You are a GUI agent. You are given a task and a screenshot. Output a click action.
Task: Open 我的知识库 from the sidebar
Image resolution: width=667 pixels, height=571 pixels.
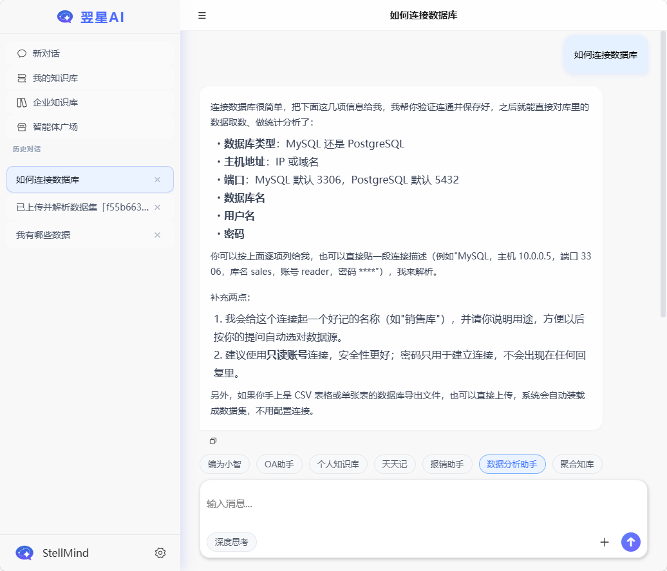[89, 78]
